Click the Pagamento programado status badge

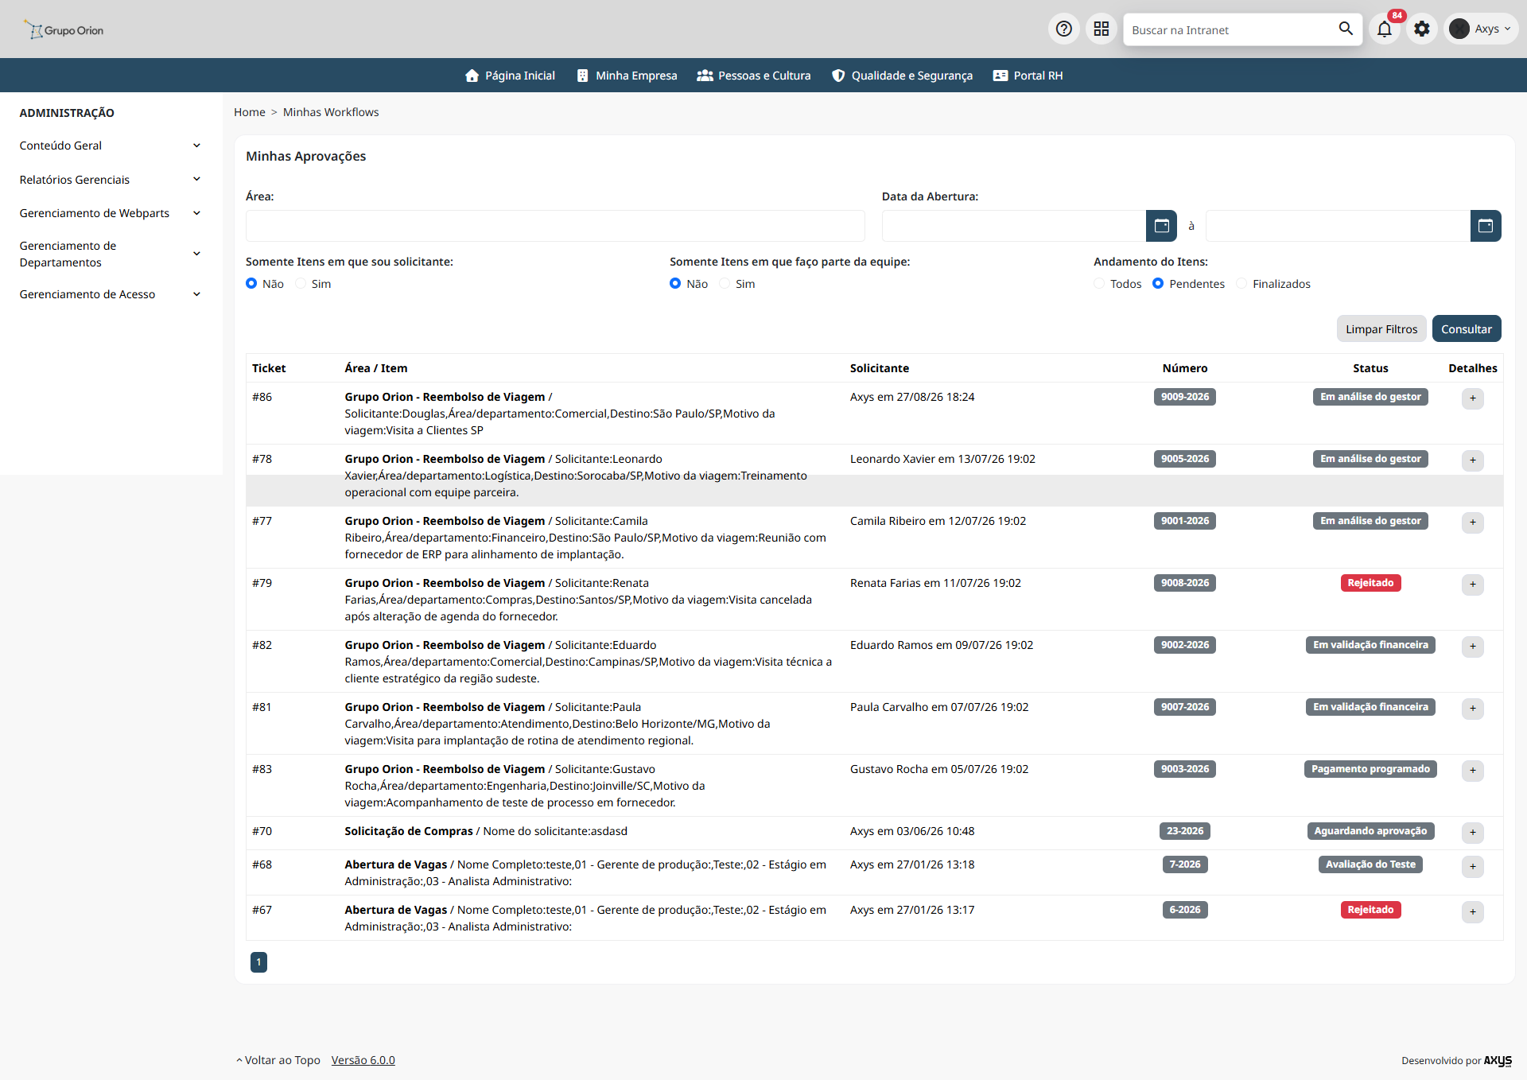pos(1370,769)
